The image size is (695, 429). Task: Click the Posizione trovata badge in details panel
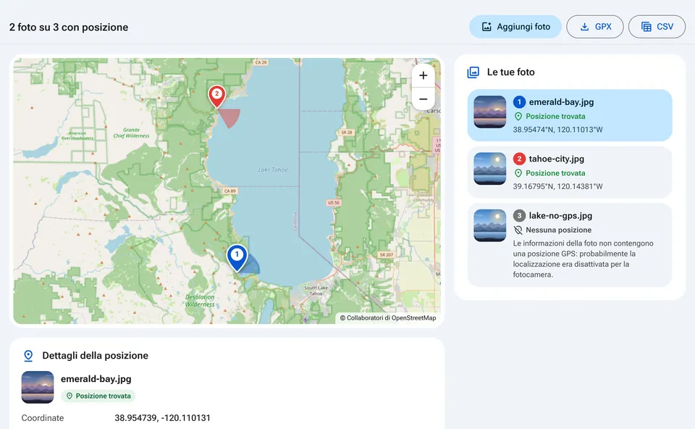tap(98, 396)
